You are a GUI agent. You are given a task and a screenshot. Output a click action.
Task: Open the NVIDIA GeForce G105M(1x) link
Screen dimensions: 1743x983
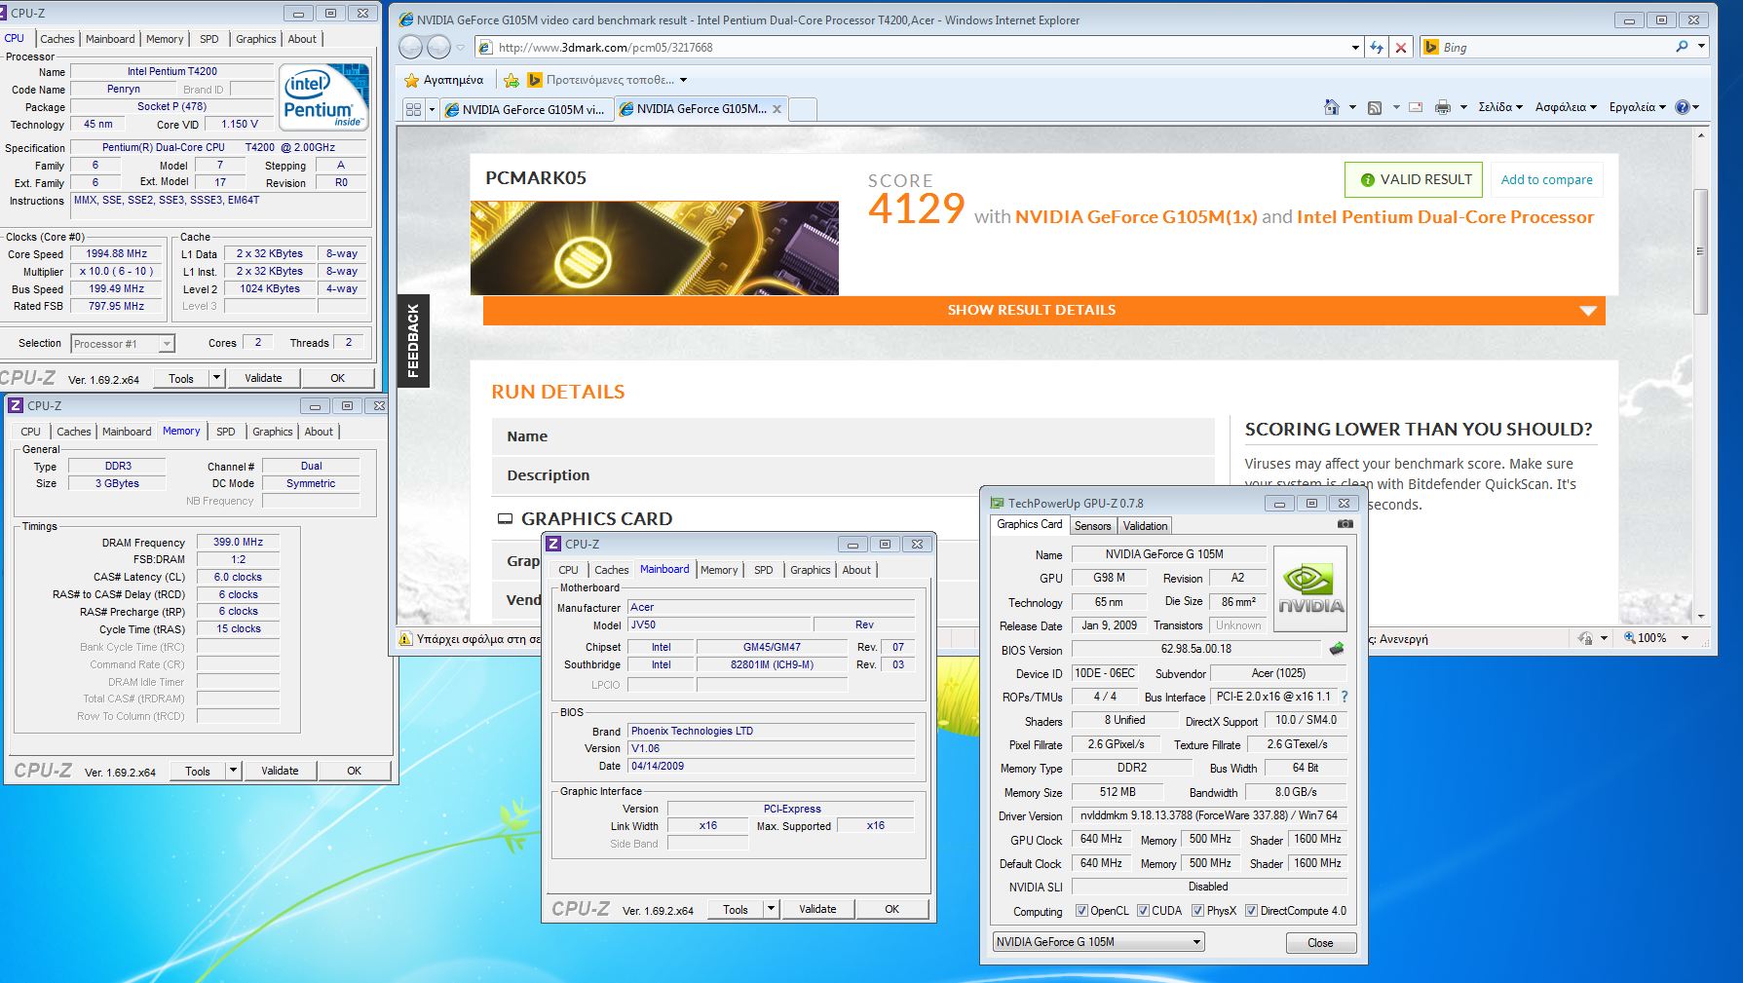tap(1136, 217)
